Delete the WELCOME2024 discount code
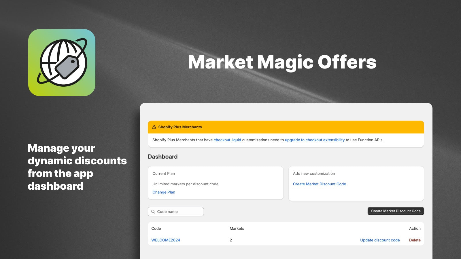This screenshot has height=259, width=461. (x=415, y=240)
